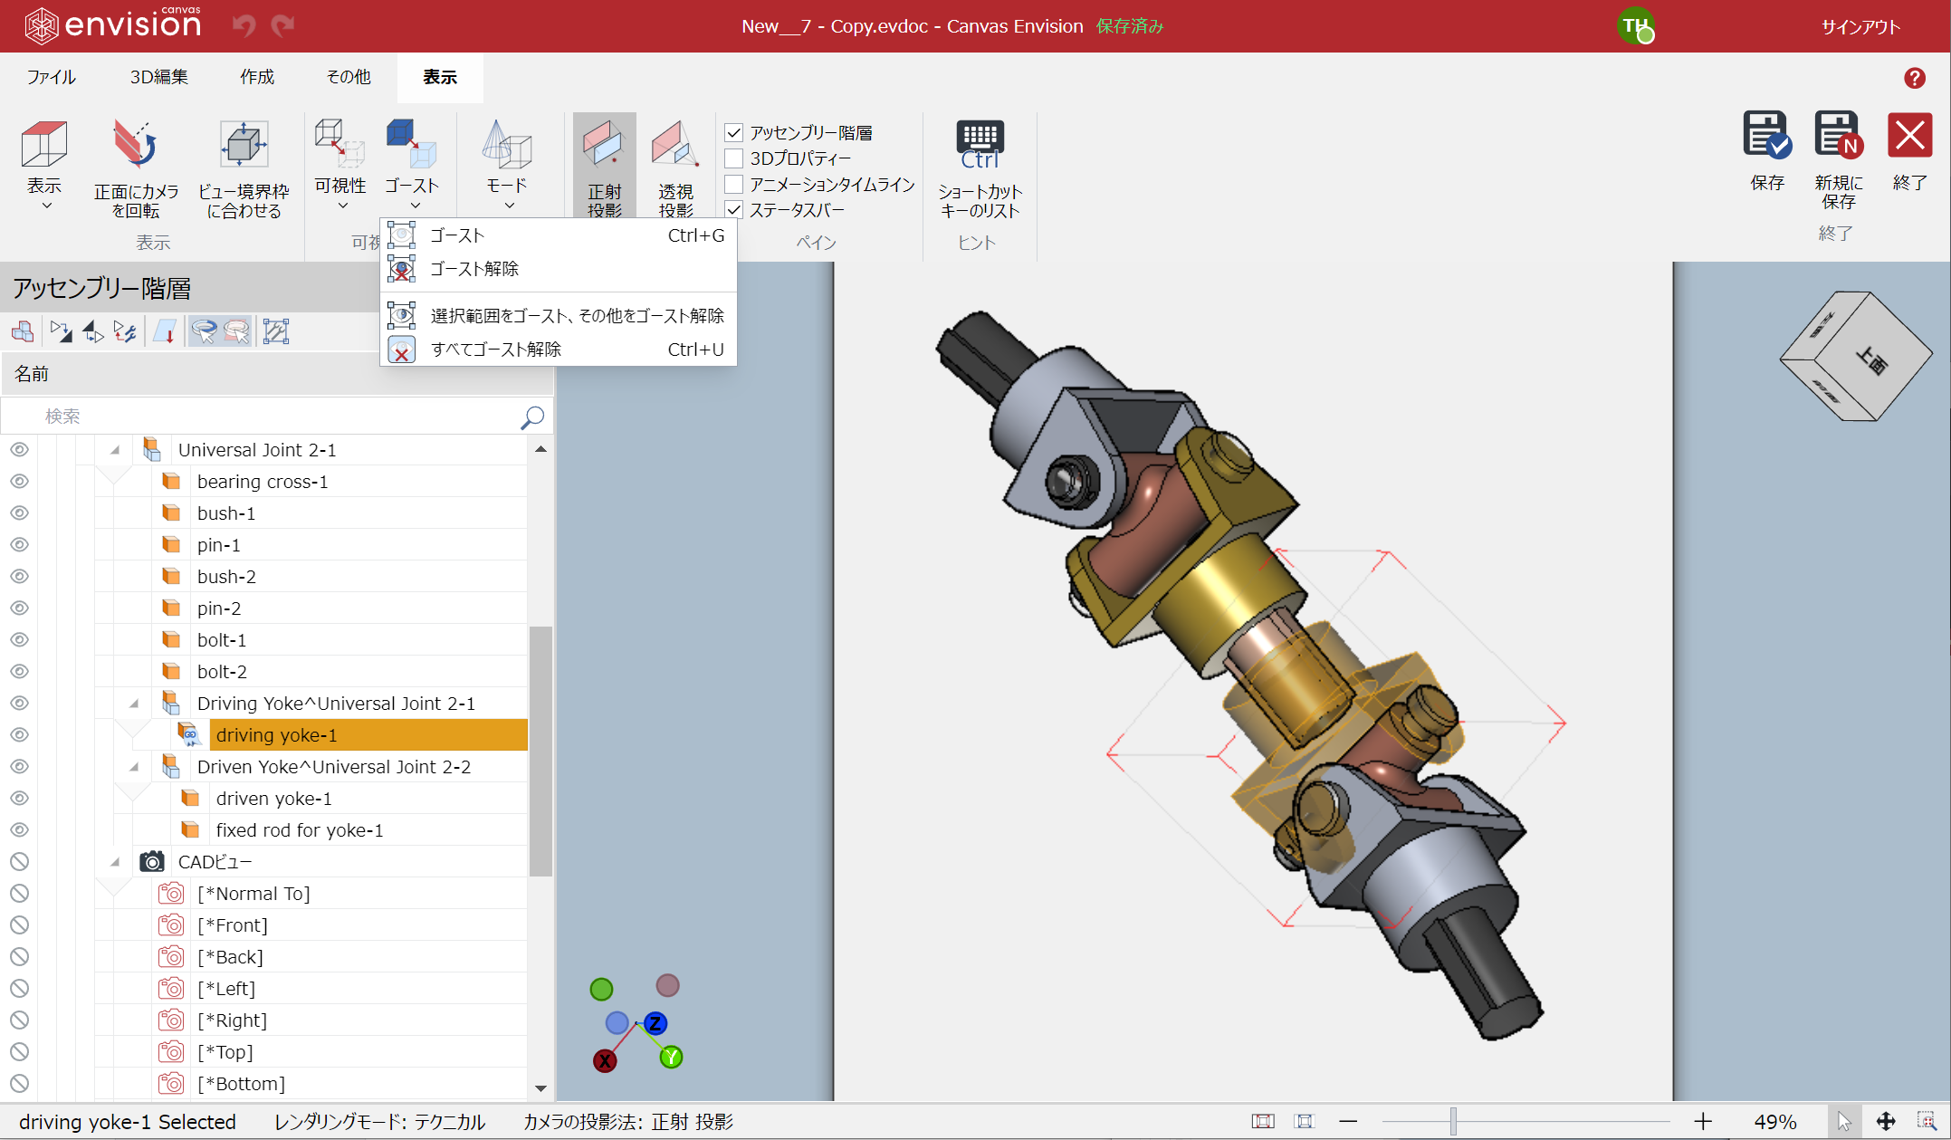Click the rotate camera to face icon
This screenshot has height=1140, width=1951.
136,145
